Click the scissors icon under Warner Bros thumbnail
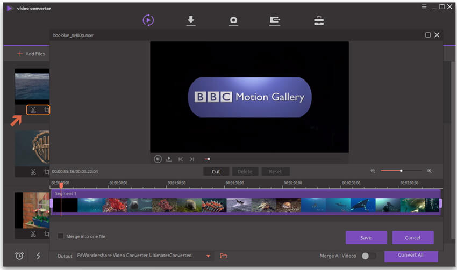457x270 pixels. pos(33,172)
